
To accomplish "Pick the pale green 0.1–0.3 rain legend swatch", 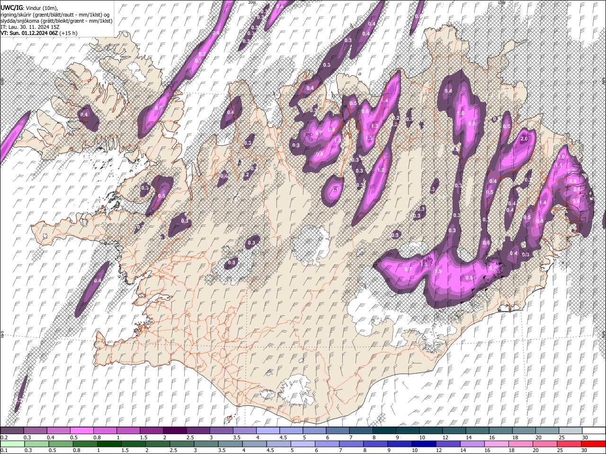I will point(12,444).
